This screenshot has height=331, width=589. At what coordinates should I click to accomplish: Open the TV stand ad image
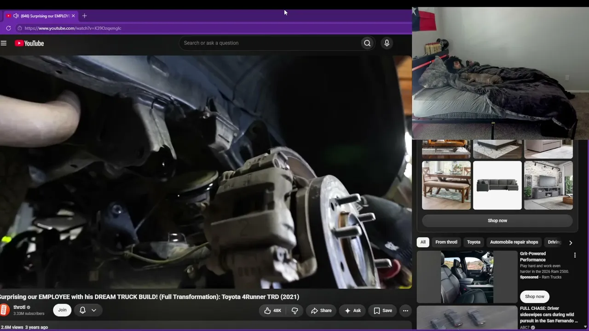click(549, 185)
